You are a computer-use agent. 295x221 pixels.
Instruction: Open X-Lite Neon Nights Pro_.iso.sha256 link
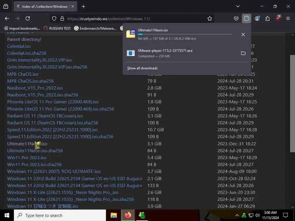pyautogui.click(x=71, y=199)
